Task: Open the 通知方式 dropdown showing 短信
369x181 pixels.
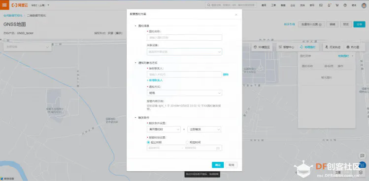Action: coord(184,93)
